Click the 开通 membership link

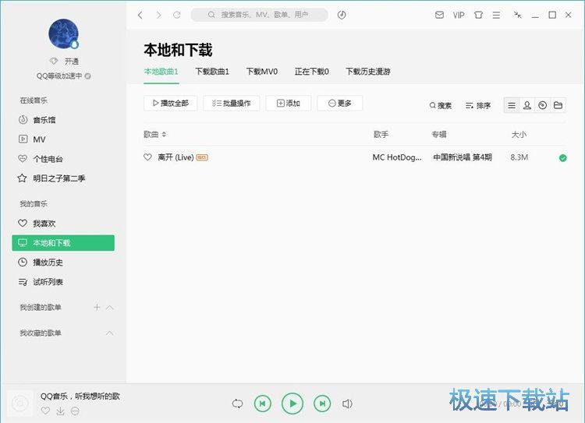tap(72, 61)
